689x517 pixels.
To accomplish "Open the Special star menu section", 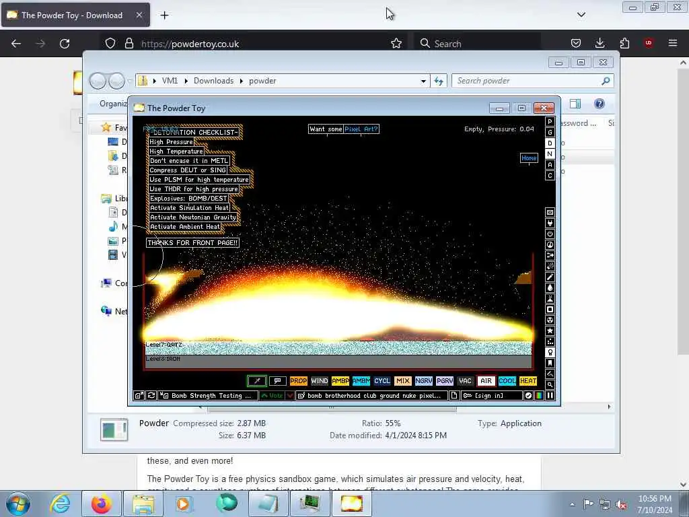I will tap(550, 331).
